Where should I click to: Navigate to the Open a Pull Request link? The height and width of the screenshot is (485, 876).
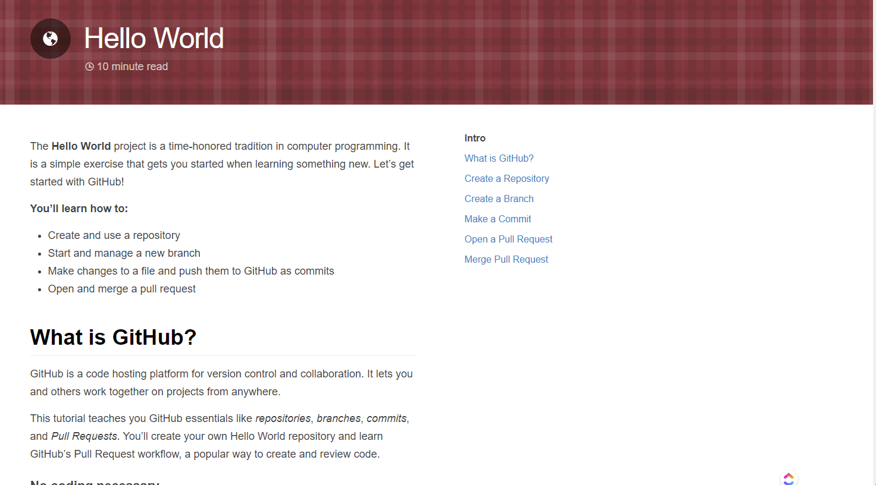(508, 239)
